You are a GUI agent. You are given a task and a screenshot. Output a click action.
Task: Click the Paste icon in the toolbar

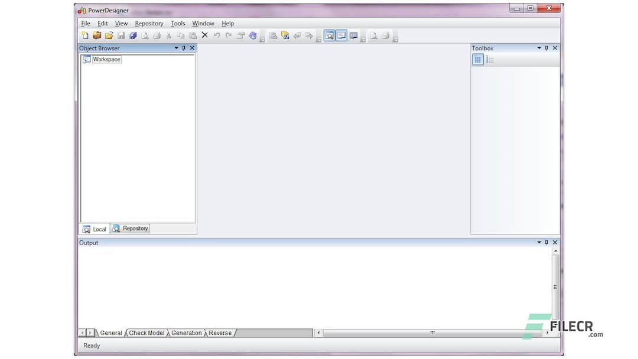(193, 35)
